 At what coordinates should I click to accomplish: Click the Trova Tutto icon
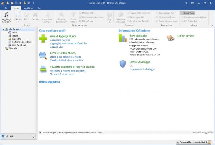pos(73,14)
